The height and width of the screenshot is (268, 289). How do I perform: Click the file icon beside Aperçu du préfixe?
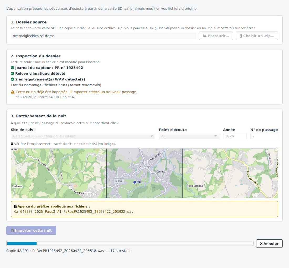click(x=16, y=206)
